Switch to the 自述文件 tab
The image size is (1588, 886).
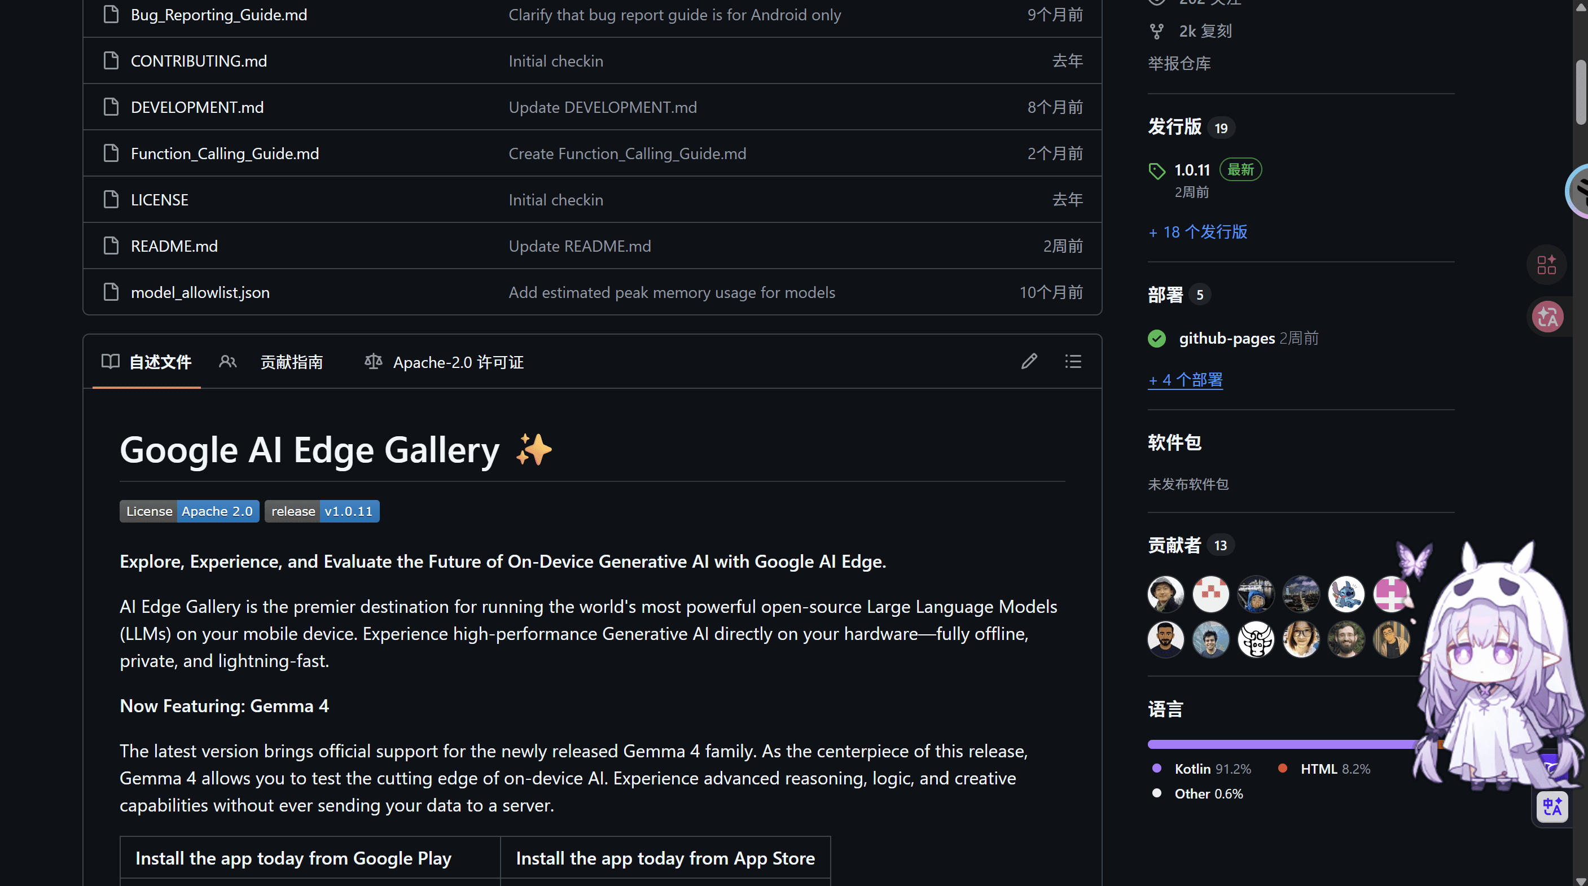[147, 362]
